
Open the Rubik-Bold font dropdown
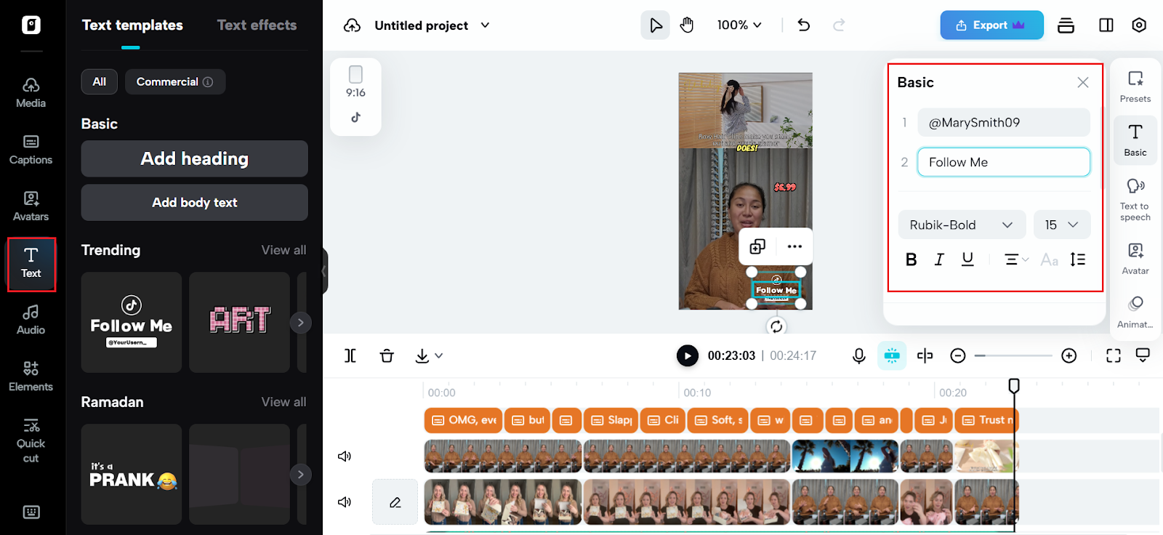coord(962,225)
